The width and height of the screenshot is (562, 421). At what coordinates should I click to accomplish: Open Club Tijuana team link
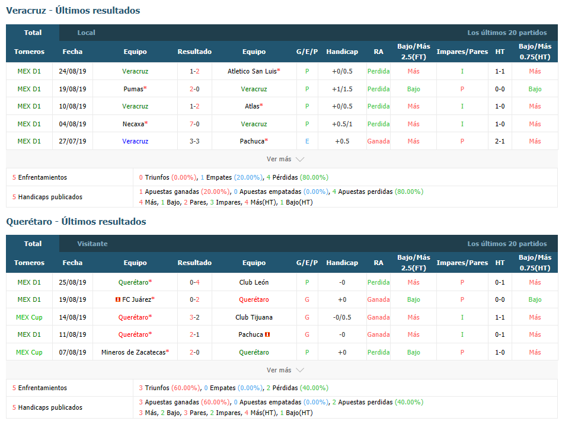(254, 317)
